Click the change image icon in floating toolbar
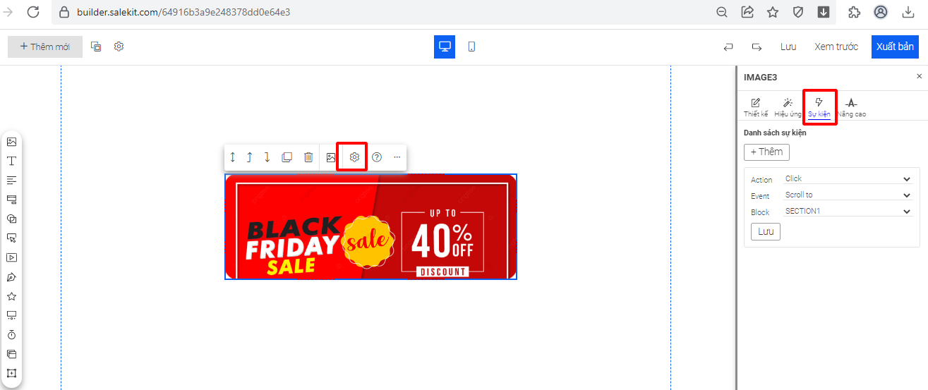Viewport: 928px width, 390px height. pos(331,157)
